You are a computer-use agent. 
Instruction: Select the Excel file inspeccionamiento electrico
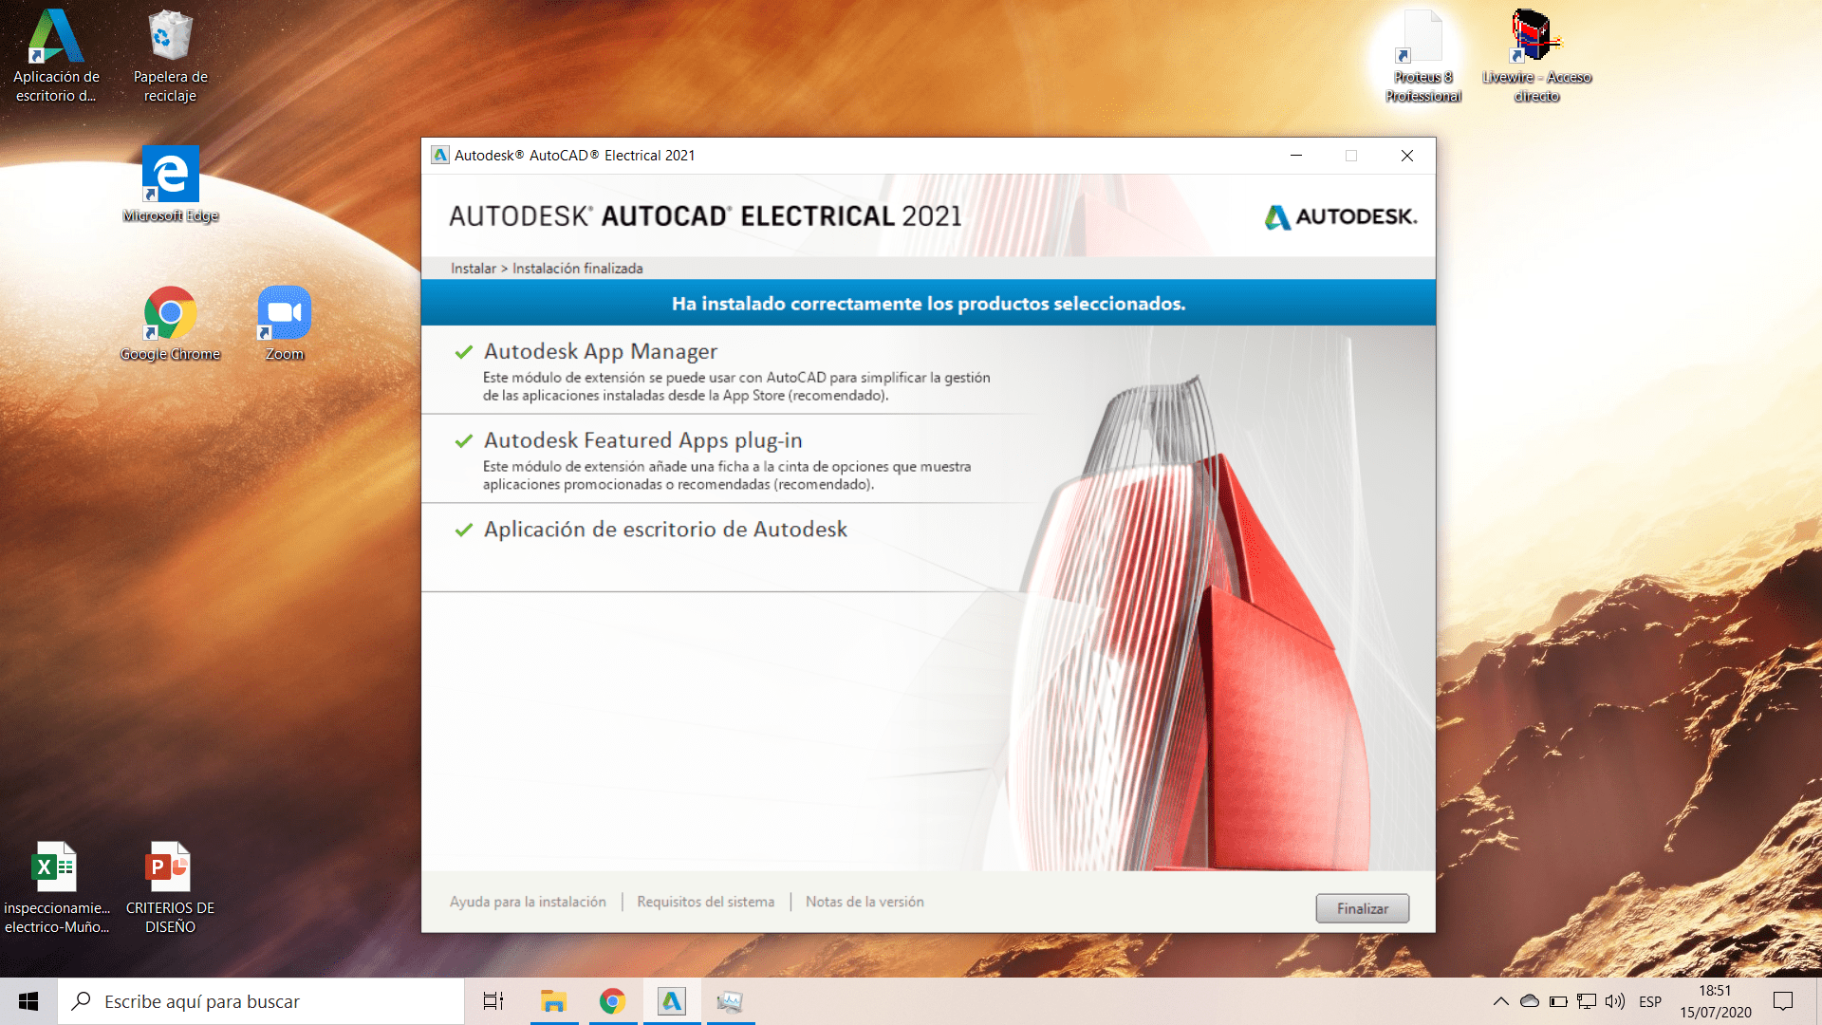click(x=56, y=885)
